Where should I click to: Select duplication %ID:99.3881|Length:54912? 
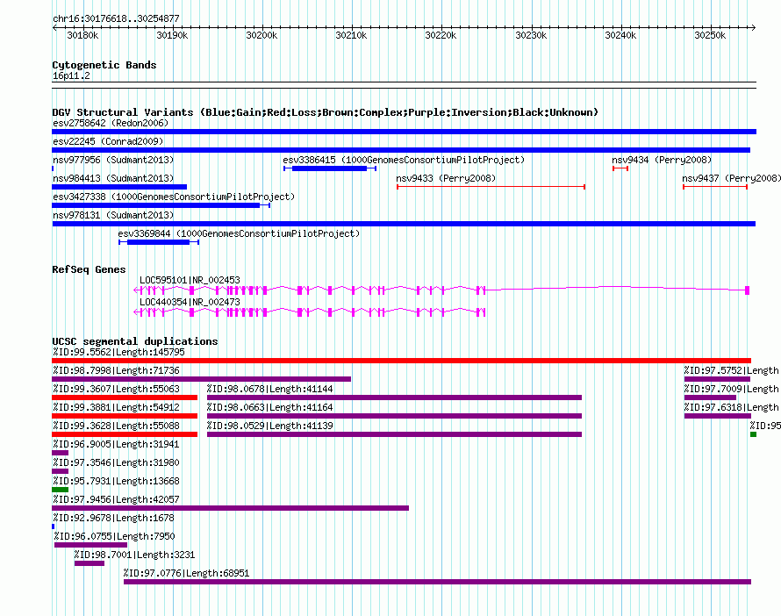click(116, 407)
